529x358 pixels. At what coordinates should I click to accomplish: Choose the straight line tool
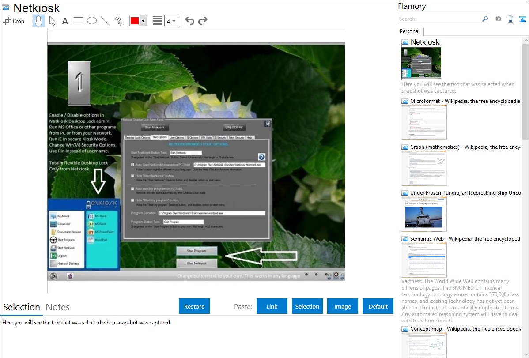pos(105,21)
